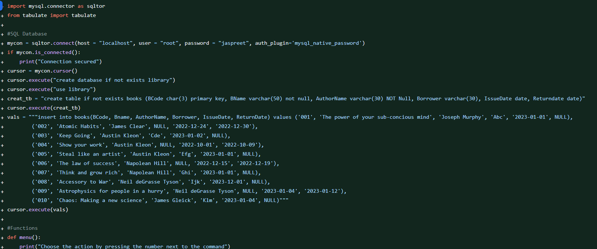
Task: Click the 'Think and grow rich' book entry
Action: [88, 173]
